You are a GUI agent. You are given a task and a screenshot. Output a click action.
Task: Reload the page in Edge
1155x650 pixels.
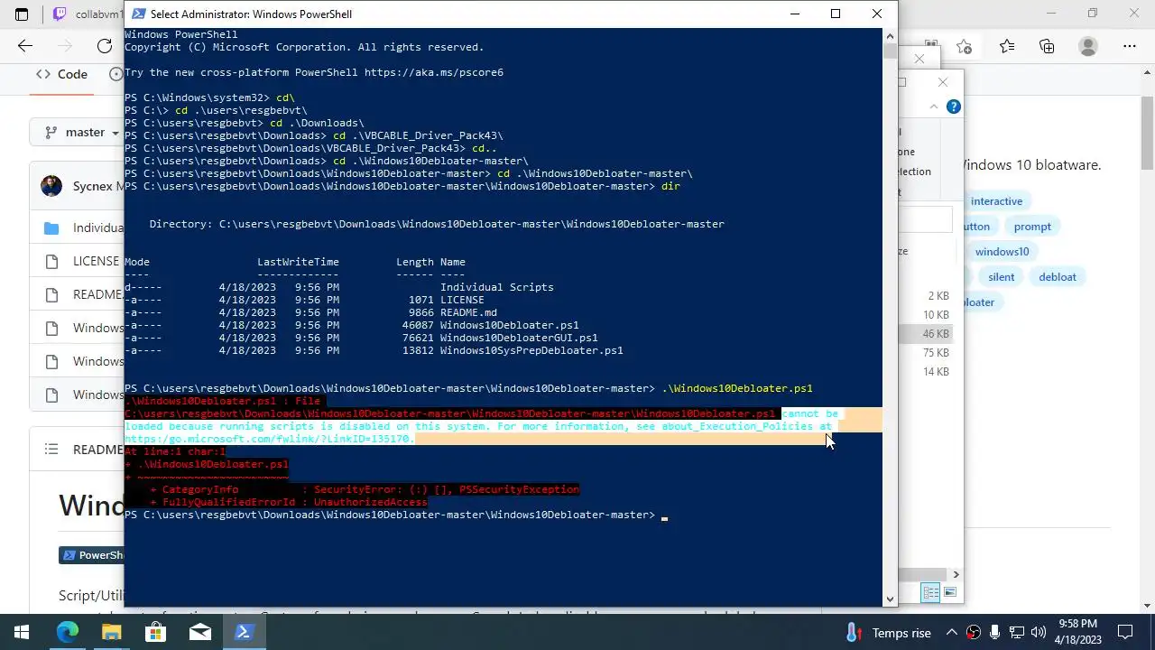(105, 46)
